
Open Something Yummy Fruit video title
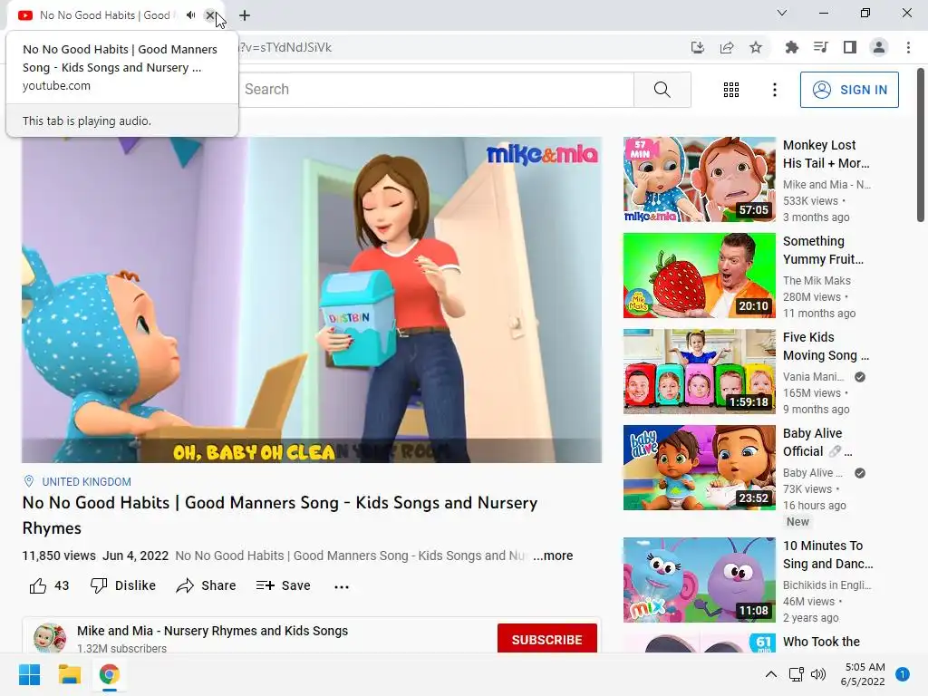tap(823, 250)
